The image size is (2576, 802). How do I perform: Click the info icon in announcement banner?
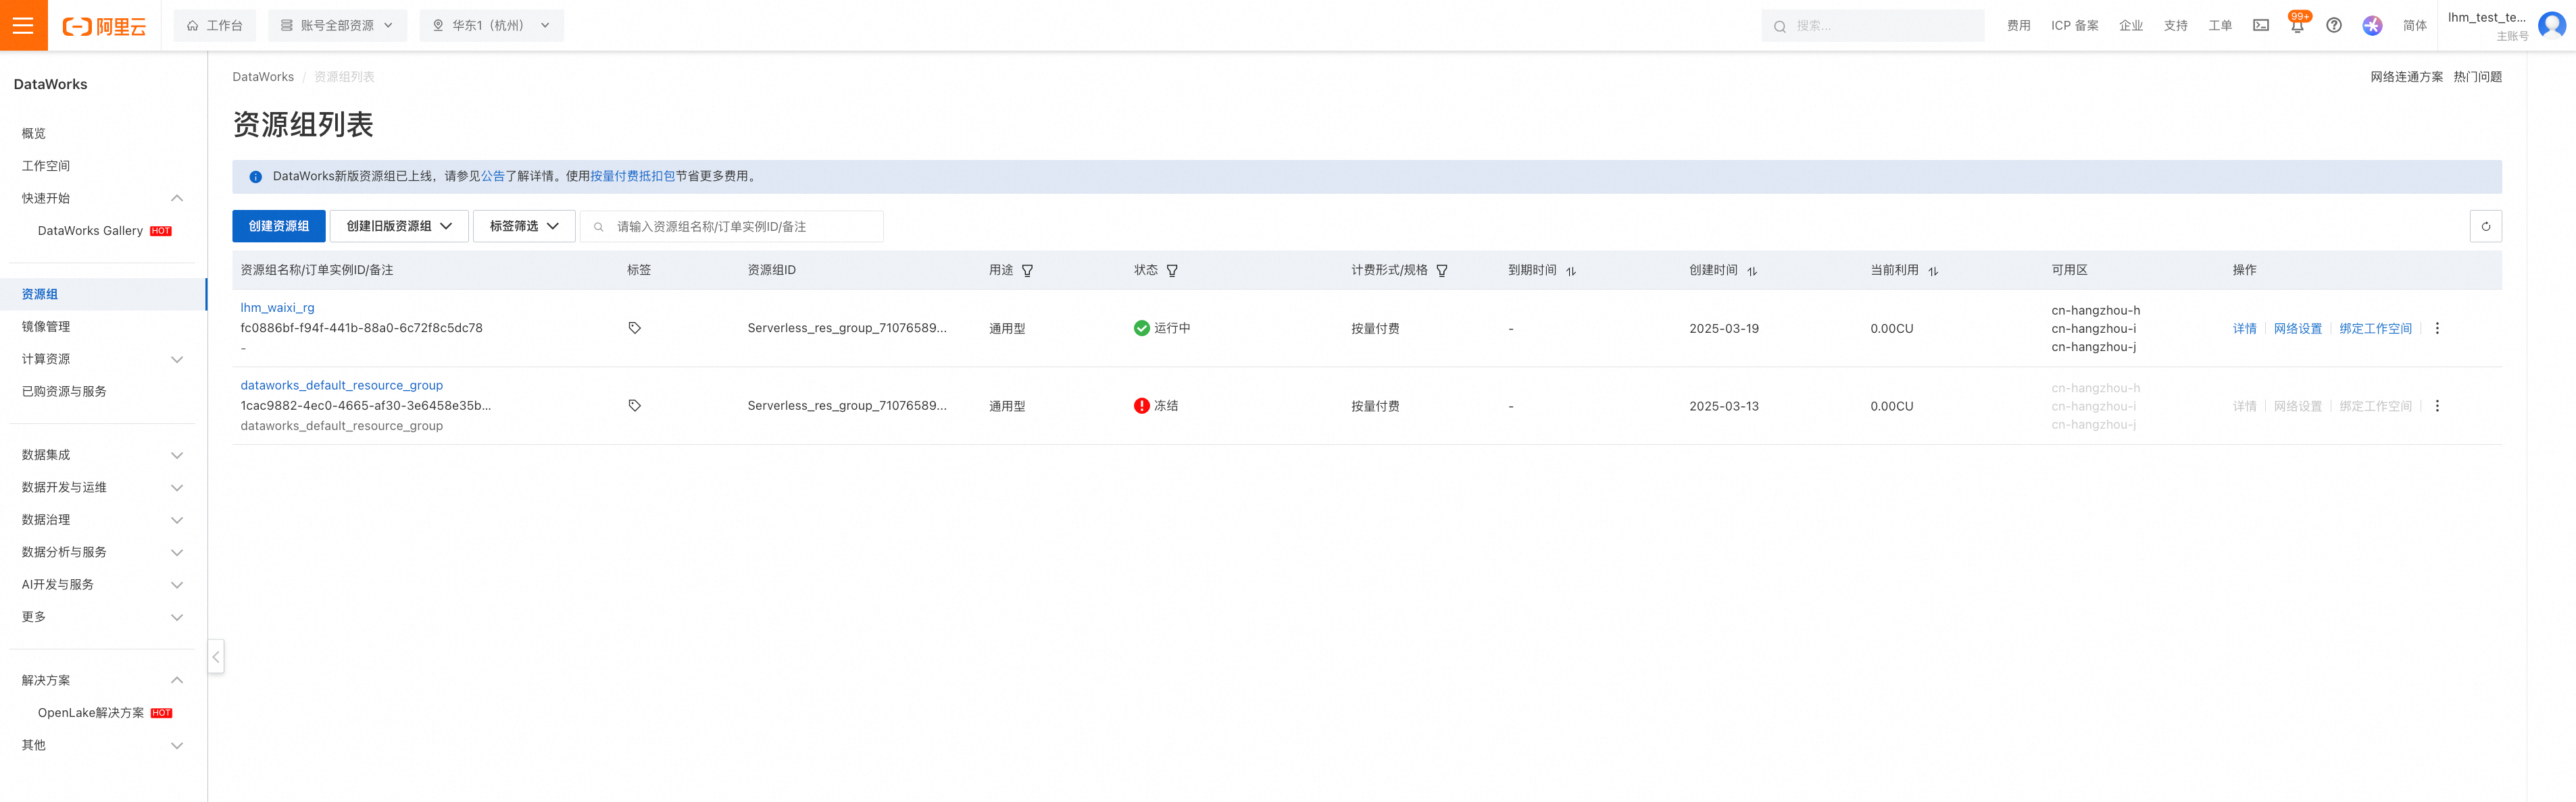(x=255, y=177)
